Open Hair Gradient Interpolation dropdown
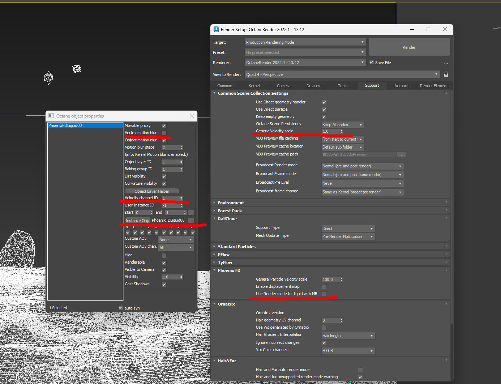Viewport: 501px width, 384px height. [x=348, y=336]
